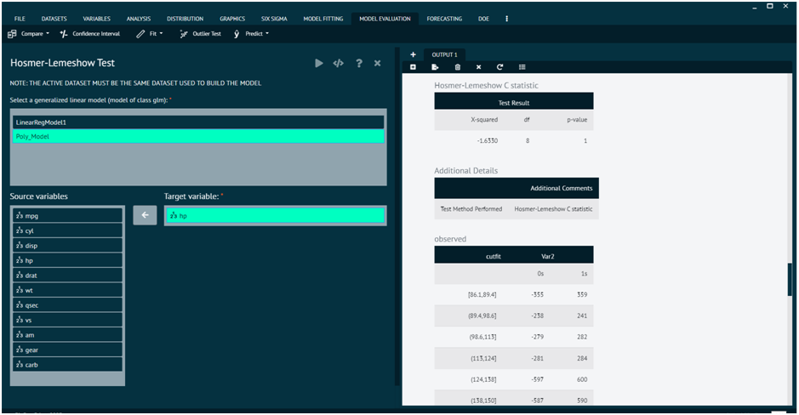Click the Hosmer-Lemeshow C statistic heading
799x415 pixels.
tap(486, 86)
